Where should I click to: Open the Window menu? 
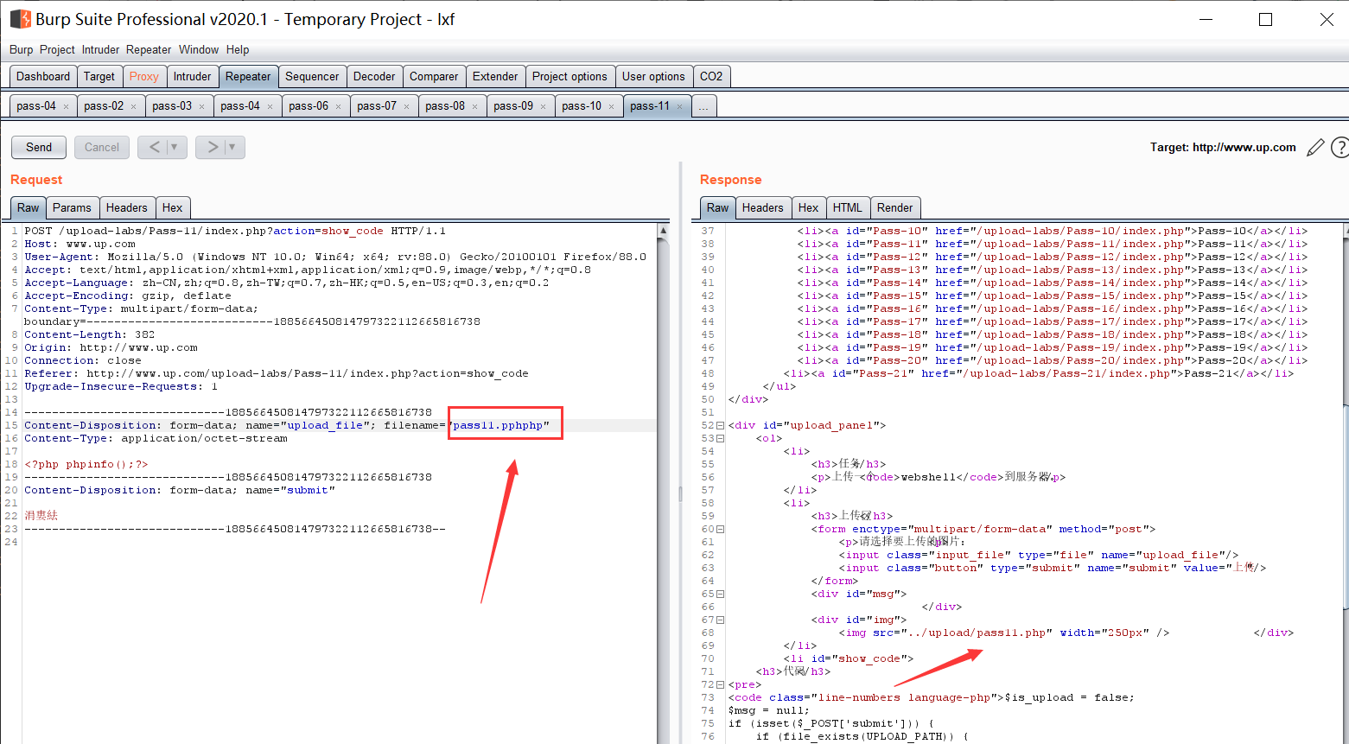(199, 50)
